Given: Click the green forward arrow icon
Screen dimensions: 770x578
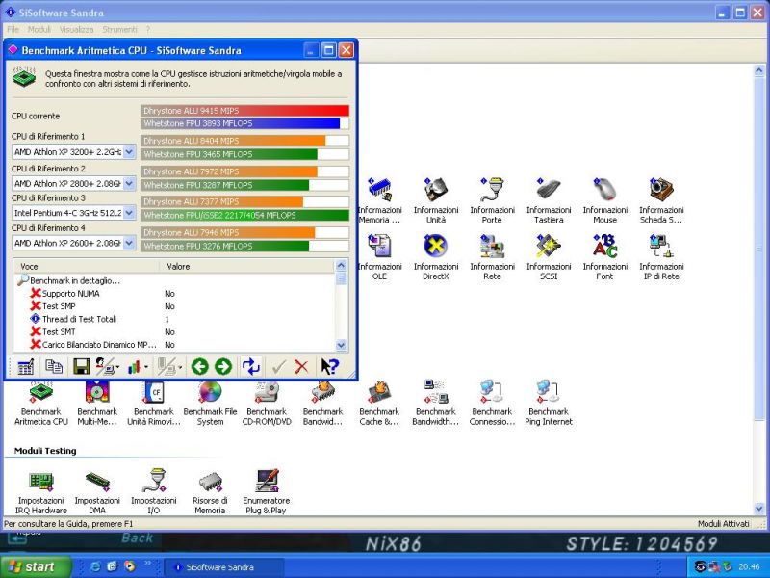Looking at the screenshot, I should (223, 366).
